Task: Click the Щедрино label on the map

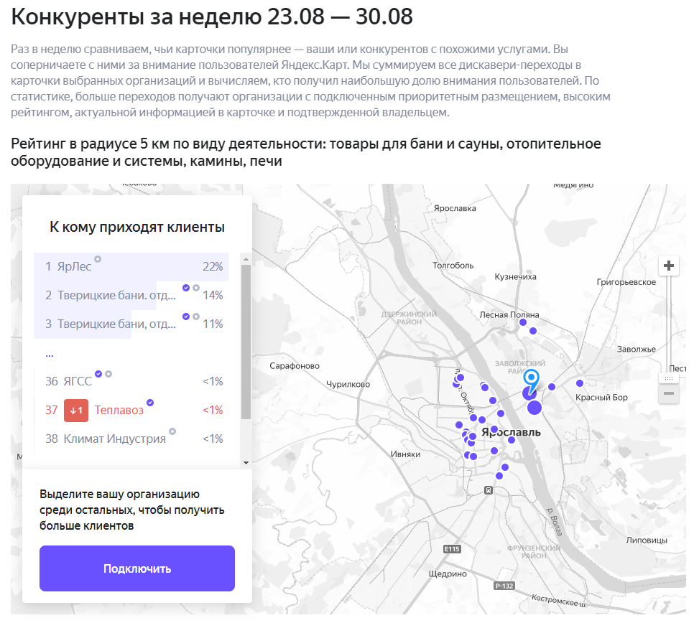Action: tap(448, 574)
